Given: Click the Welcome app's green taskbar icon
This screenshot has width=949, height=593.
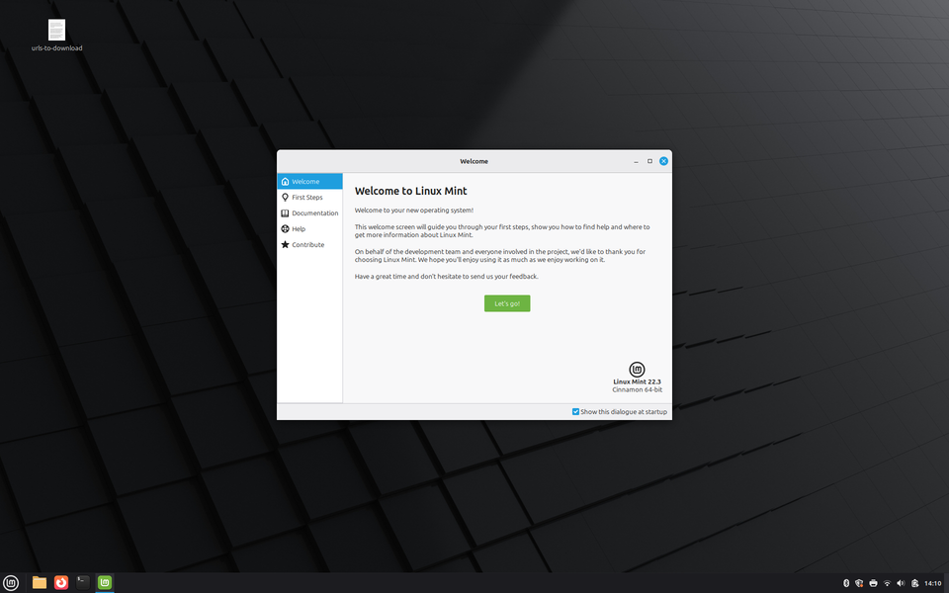Looking at the screenshot, I should click(x=105, y=583).
